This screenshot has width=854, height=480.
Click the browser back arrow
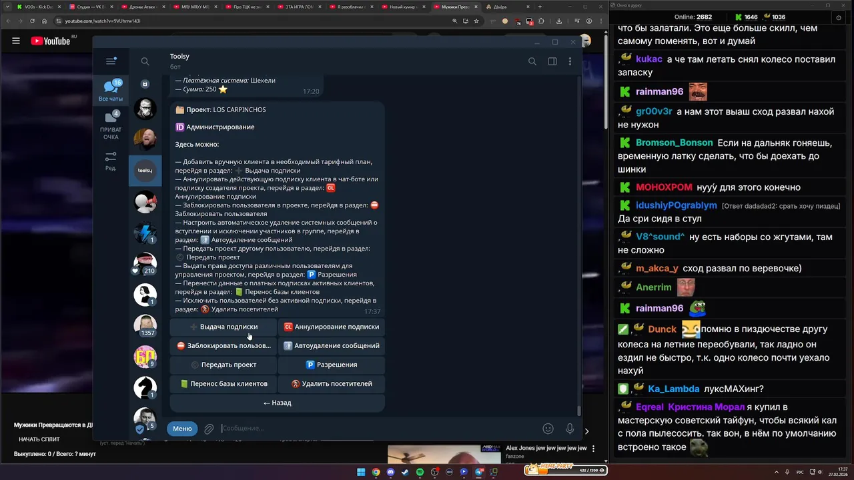point(8,21)
